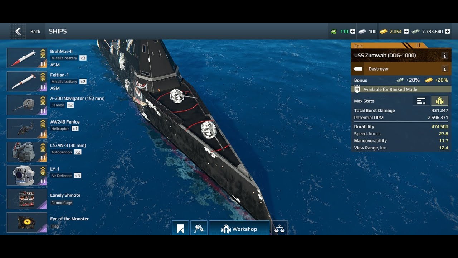This screenshot has width=458, height=258.
Task: Click Maneuverability value 11.7
Action: (444, 141)
